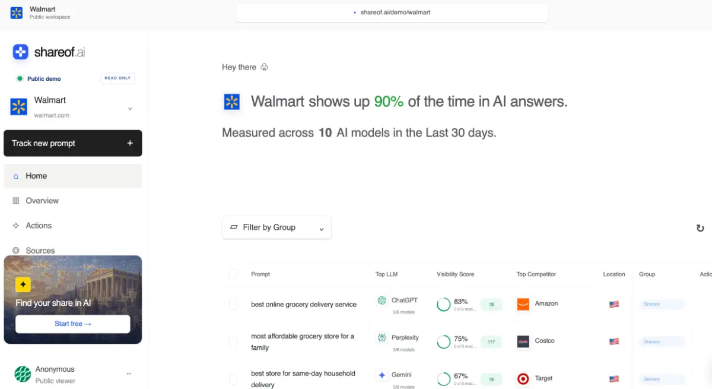712x389 pixels.
Task: Click the Start free button
Action: (73, 324)
